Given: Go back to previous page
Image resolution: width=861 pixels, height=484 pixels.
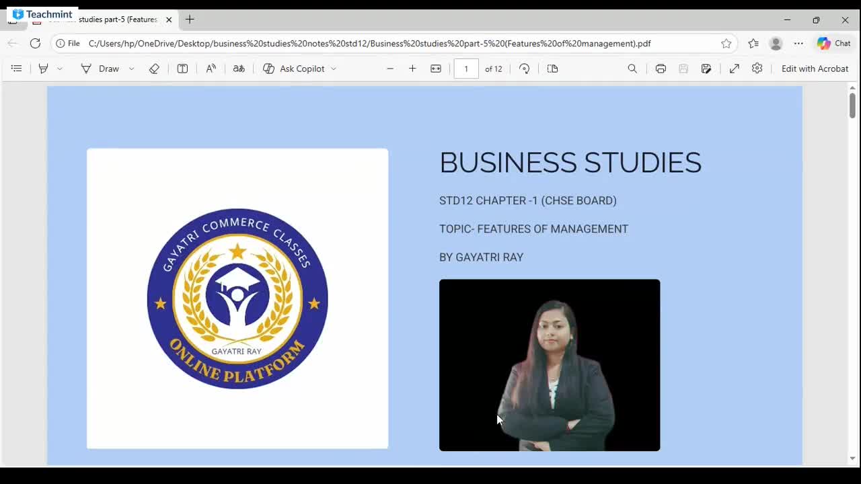Looking at the screenshot, I should tap(12, 43).
